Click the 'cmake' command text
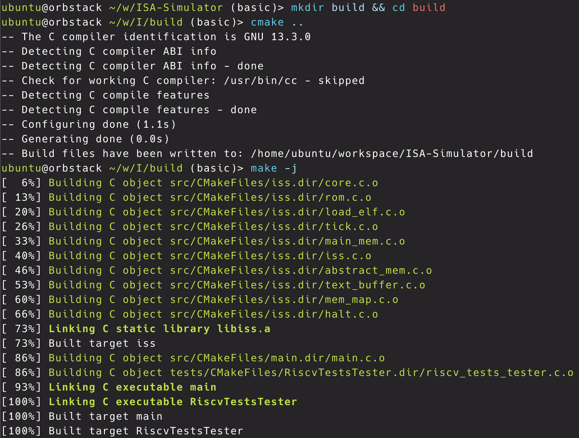The height and width of the screenshot is (438, 579). 267,22
